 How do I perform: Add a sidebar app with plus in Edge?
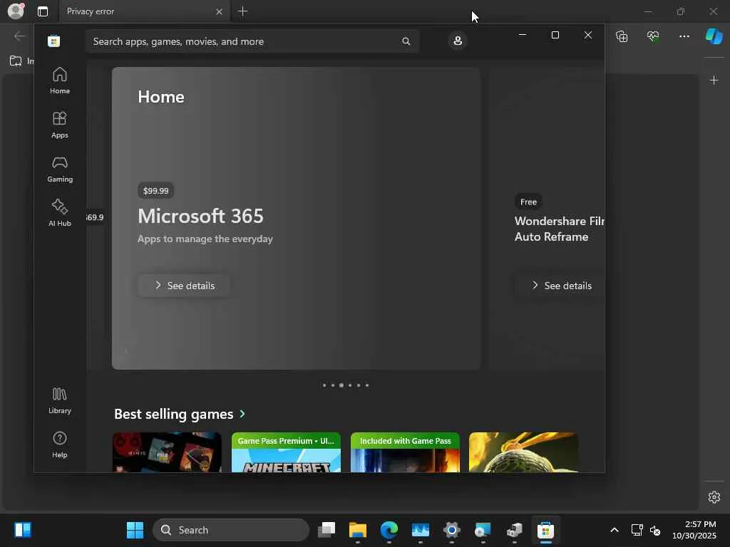[714, 80]
